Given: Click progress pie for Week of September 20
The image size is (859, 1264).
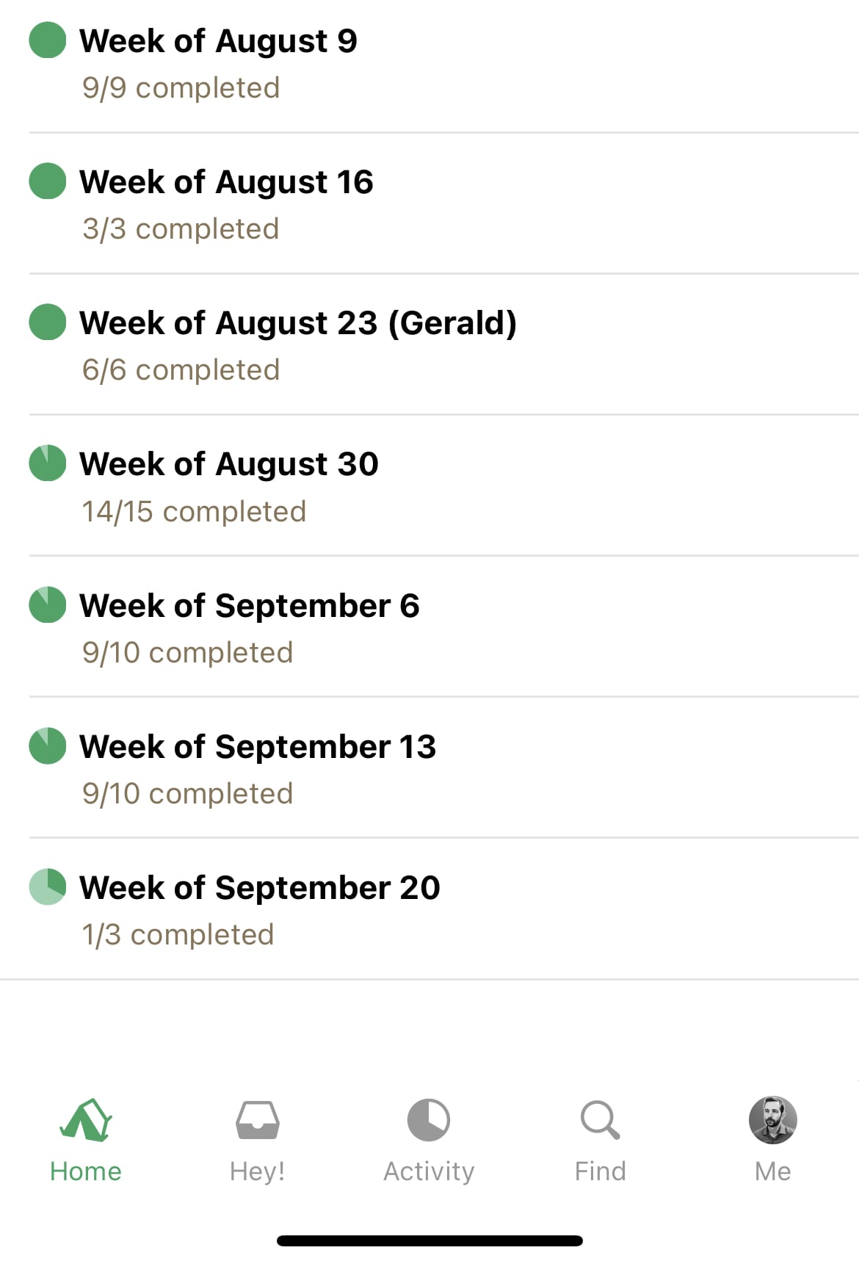Looking at the screenshot, I should (48, 886).
